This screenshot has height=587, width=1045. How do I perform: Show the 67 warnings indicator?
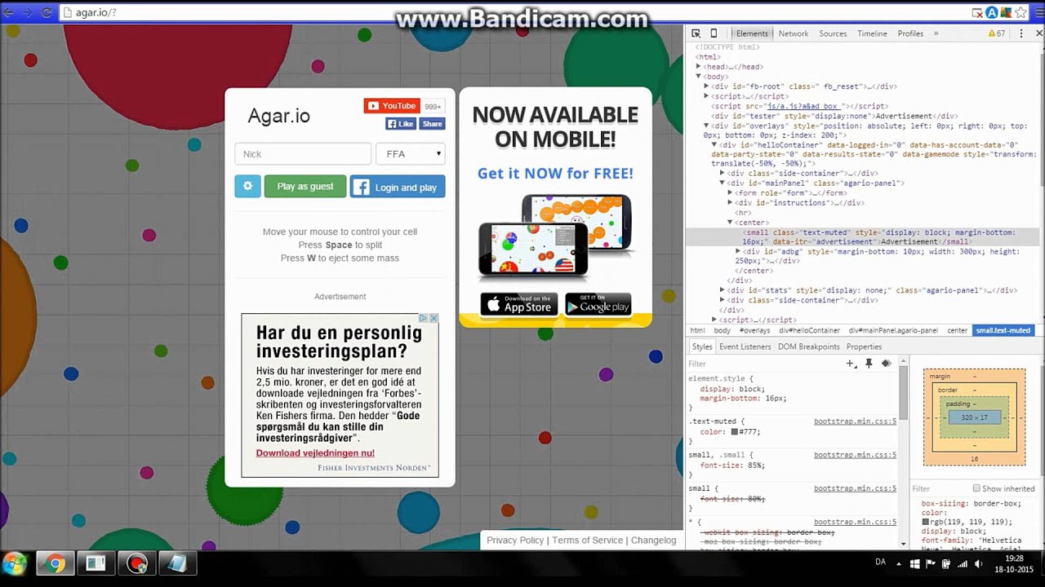point(997,33)
